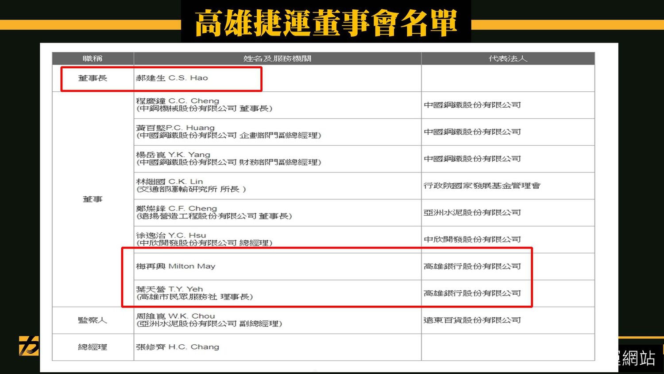664x374 pixels.
Task: Click 中欣開發股份有限公司 in the 代表法人 column
Action: tap(472, 240)
